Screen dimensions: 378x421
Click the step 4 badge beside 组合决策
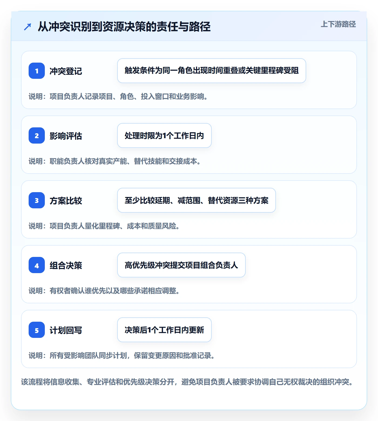37,265
